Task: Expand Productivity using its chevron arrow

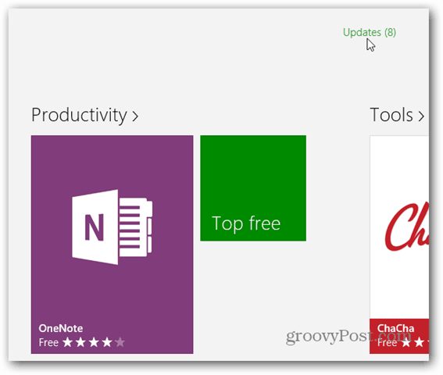Action: click(135, 116)
